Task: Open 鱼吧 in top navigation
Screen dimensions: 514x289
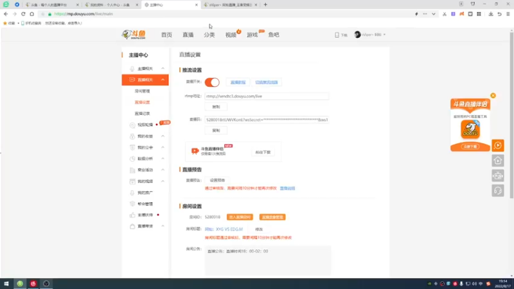Action: [274, 35]
